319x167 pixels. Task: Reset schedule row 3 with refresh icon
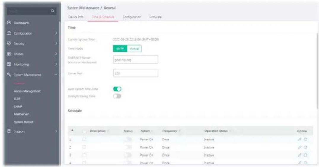click(x=305, y=155)
